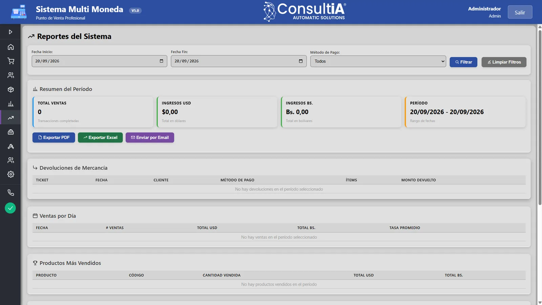Open the Método de Pago dropdown
This screenshot has height=305, width=542.
click(378, 61)
